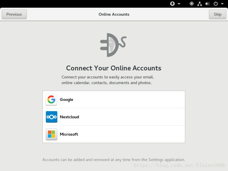Expand the system menu arrow beside power
228x171 pixels.
point(222,4)
